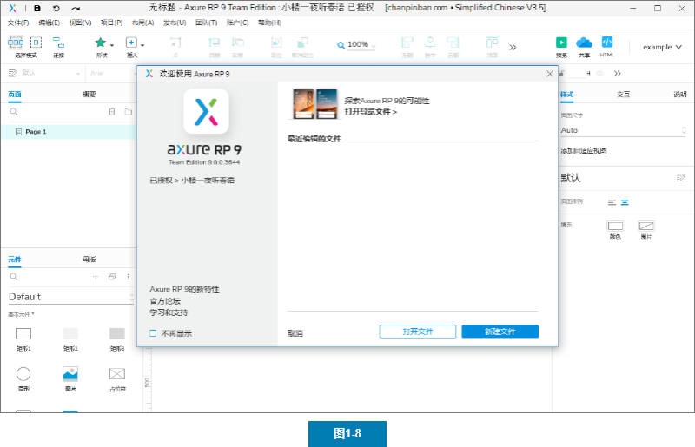Click the 打开文件 button
The height and width of the screenshot is (447, 695).
click(418, 332)
